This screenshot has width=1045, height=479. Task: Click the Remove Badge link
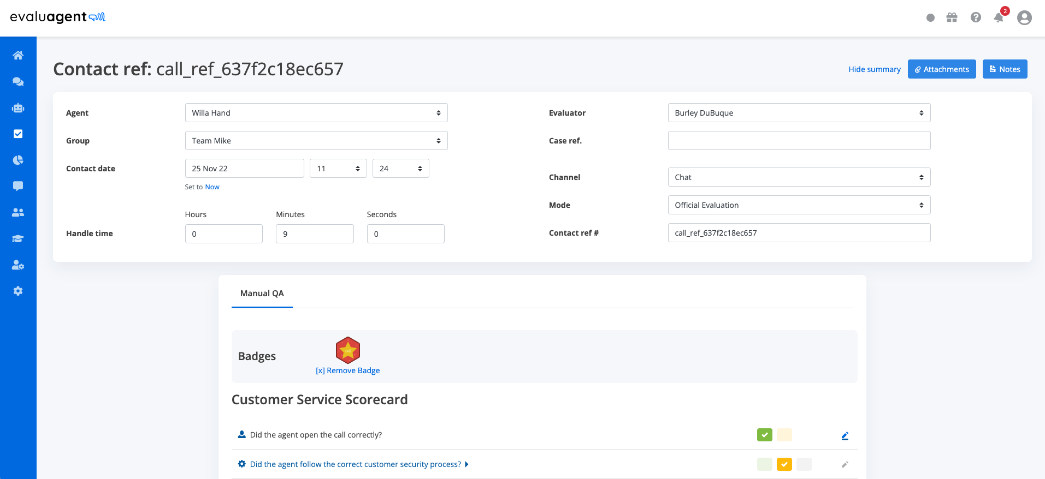point(348,370)
